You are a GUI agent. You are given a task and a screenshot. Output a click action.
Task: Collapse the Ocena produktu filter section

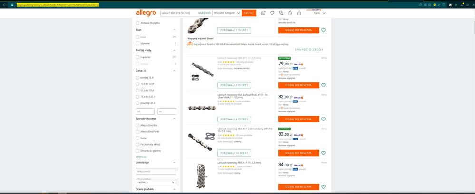pyautogui.click(x=174, y=189)
